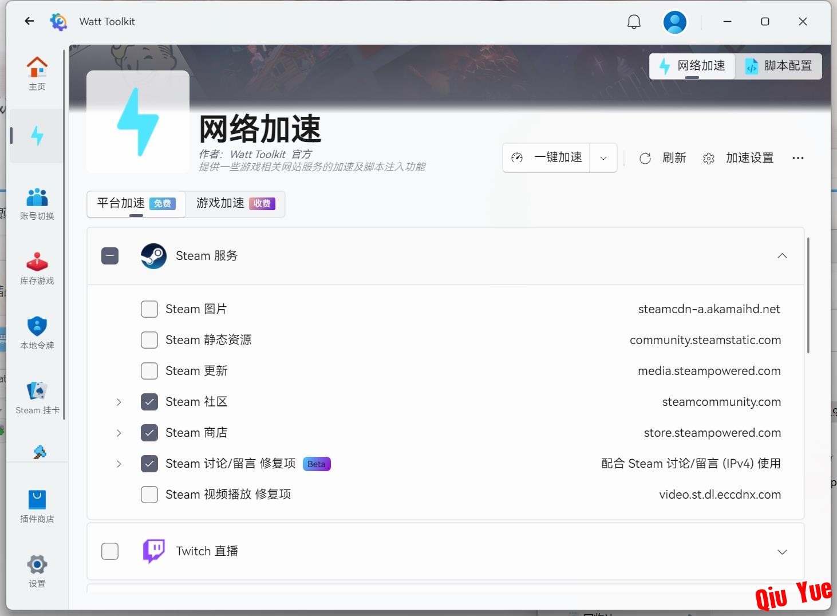Expand Steam 商店 sub-items arrow
837x616 pixels.
point(119,433)
